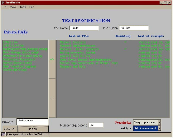The image size is (173, 138).
Task: Click Unsigned Java Applet Window status text
Action: click(x=28, y=134)
